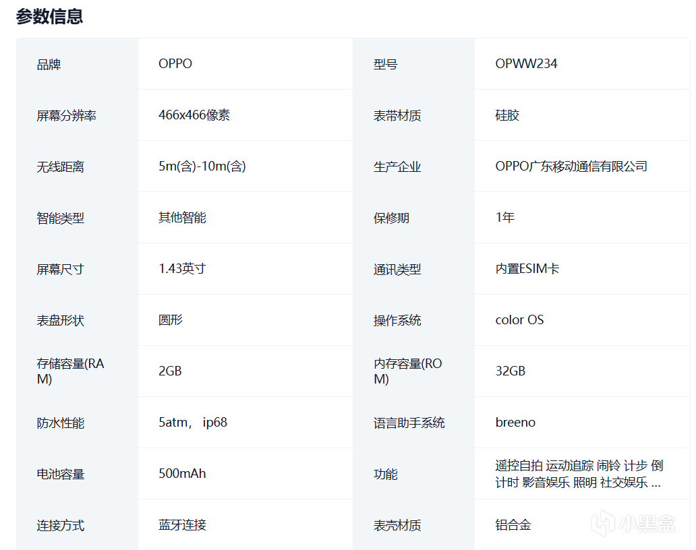Click the 硅胶 value
696x550 pixels.
click(507, 115)
